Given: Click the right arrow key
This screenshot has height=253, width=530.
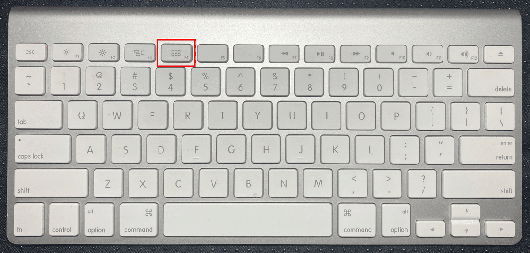Looking at the screenshot, I should pyautogui.click(x=500, y=228).
